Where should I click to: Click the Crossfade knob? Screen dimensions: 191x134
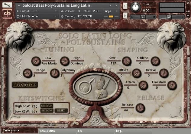[x=172, y=85]
